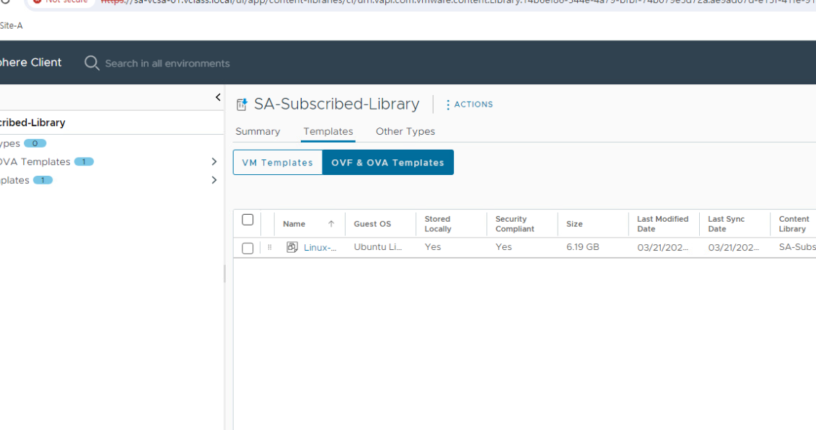Click the Linux template row icon
Screen dimensions: 816x430
tap(292, 247)
